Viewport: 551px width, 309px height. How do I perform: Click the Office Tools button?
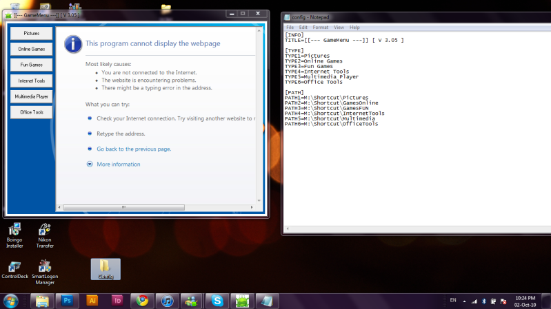31,112
